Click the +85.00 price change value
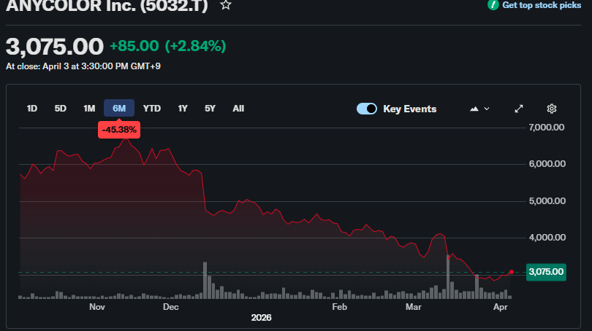The width and height of the screenshot is (592, 331). pos(134,46)
